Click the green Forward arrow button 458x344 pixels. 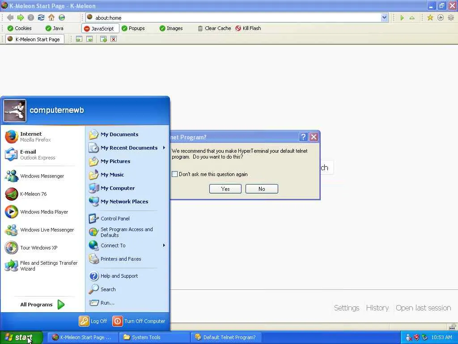tap(21, 17)
